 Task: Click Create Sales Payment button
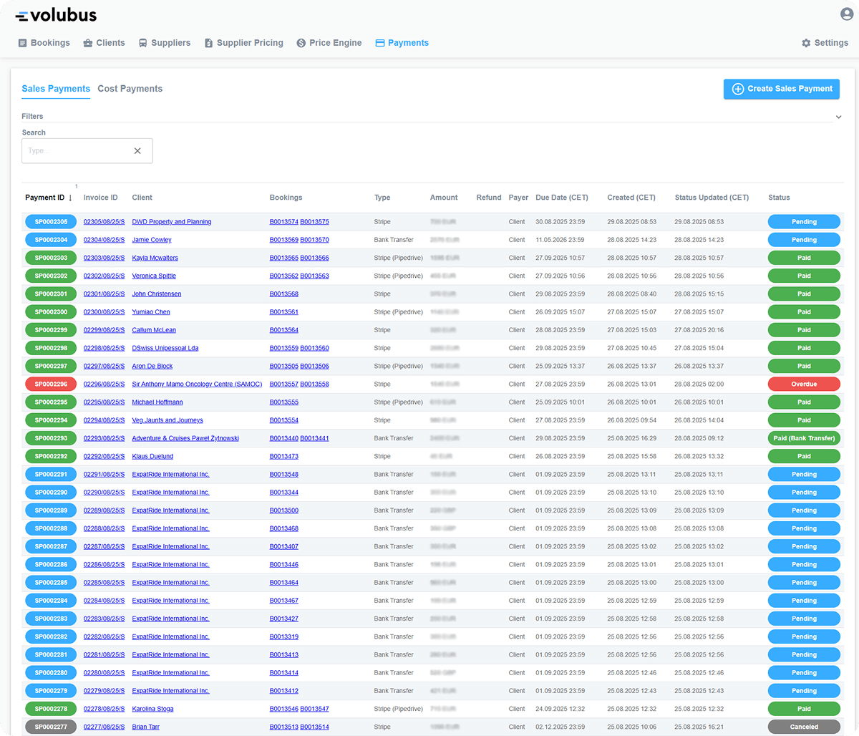coord(781,89)
